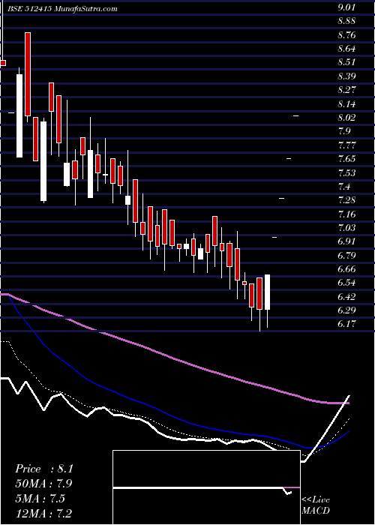Screen dimensions: 375x525
Task: Click the MACD inset chart box
Action: point(206,487)
